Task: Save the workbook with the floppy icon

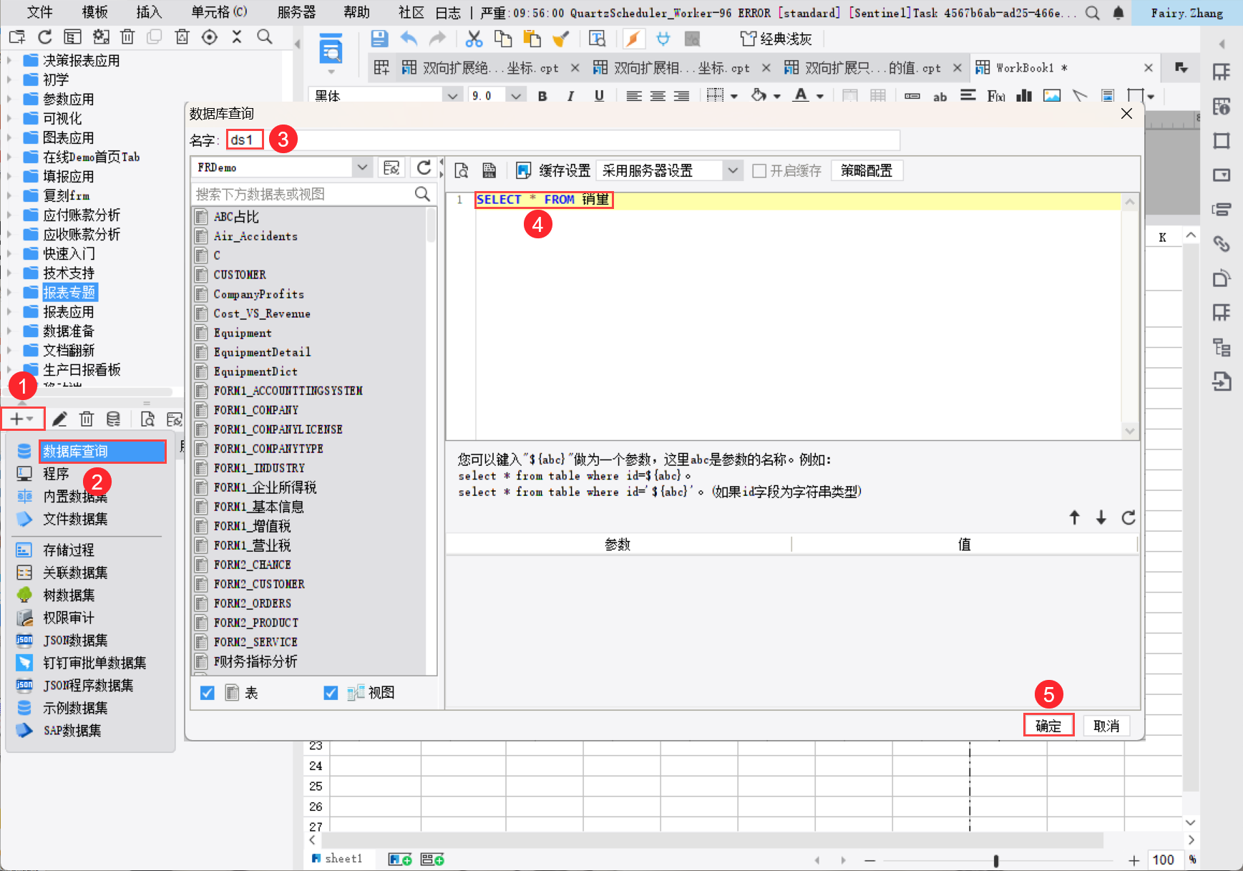Action: click(x=379, y=39)
